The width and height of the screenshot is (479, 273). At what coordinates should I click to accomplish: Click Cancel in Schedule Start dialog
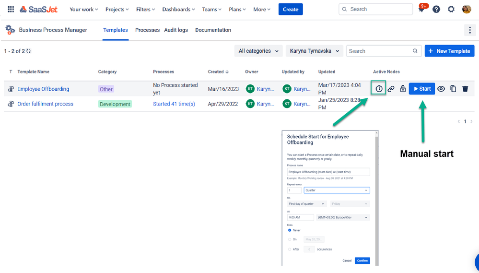tap(347, 261)
